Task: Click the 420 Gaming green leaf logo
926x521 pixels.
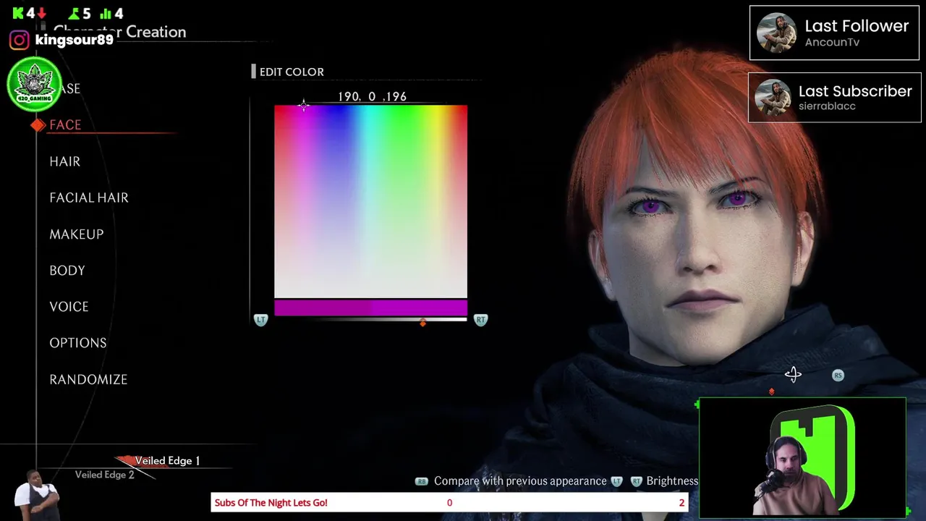Action: pyautogui.click(x=34, y=85)
